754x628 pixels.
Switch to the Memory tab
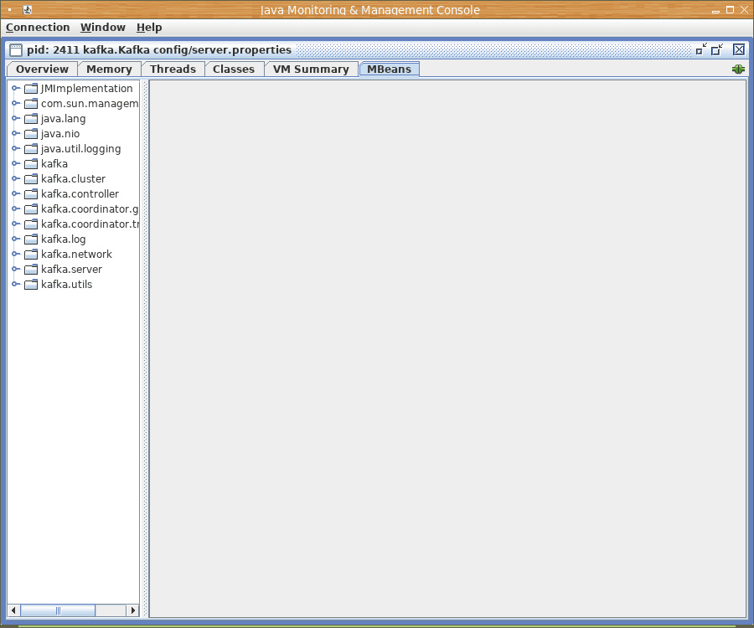[x=109, y=69]
